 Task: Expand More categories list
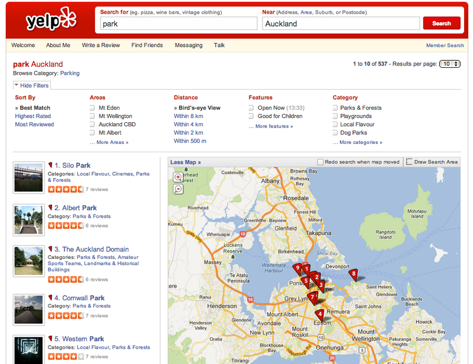click(x=358, y=142)
